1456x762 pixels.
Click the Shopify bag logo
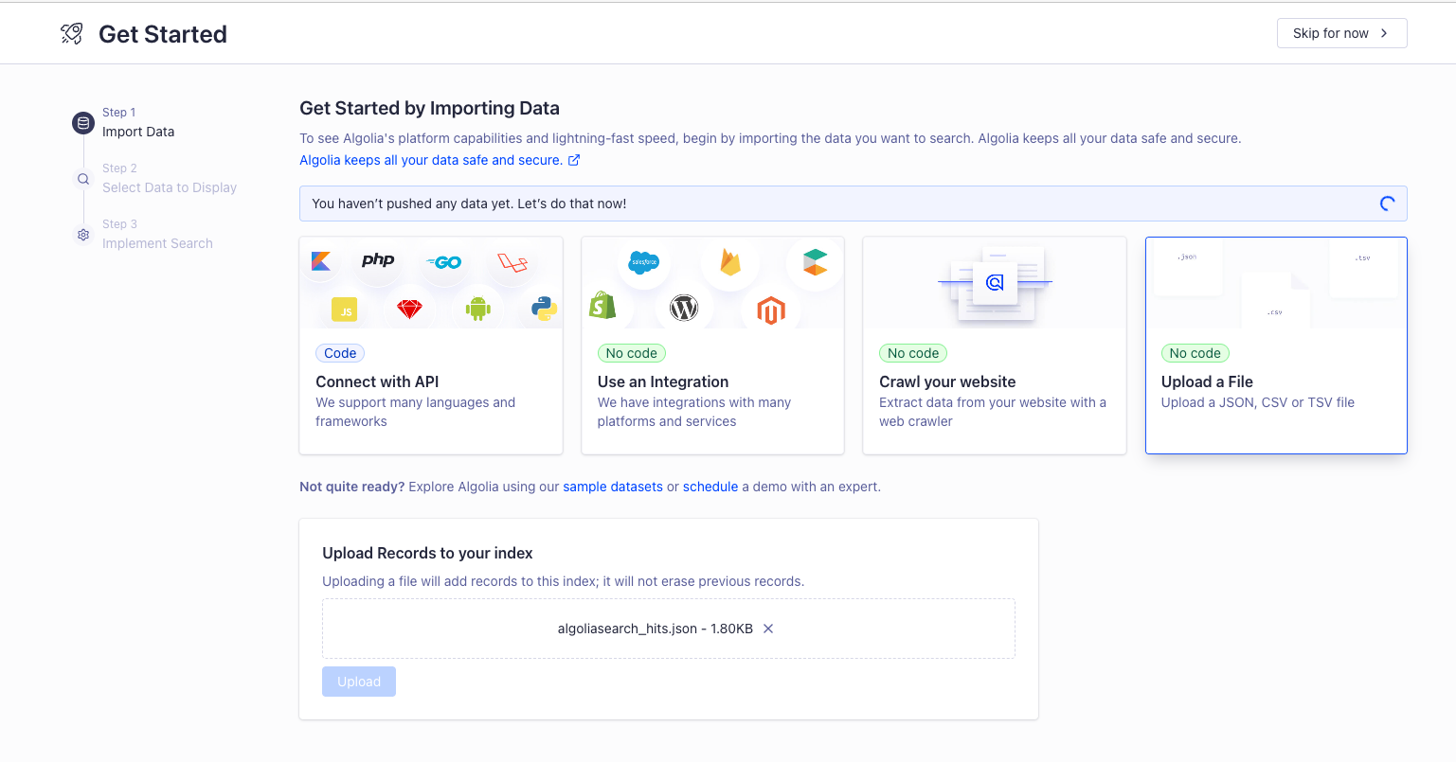tap(602, 305)
